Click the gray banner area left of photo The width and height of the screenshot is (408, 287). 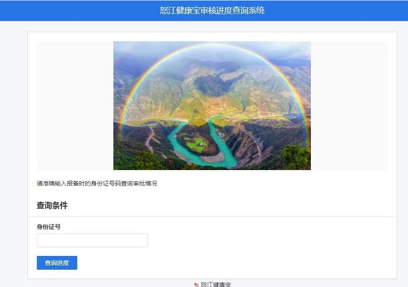[75, 105]
